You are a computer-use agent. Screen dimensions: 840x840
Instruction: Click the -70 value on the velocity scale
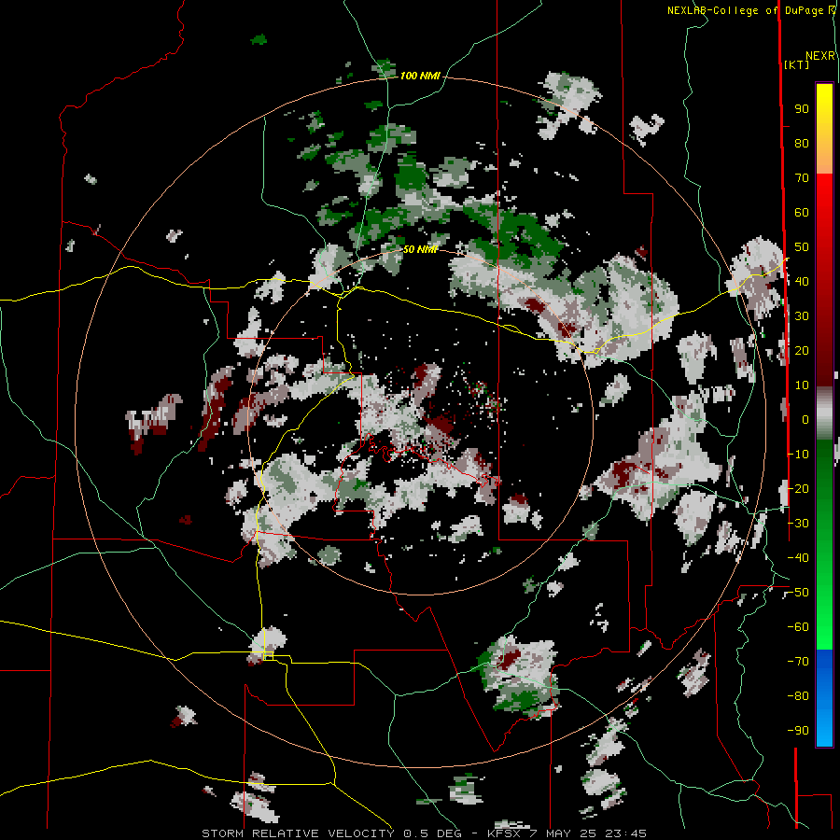point(798,662)
